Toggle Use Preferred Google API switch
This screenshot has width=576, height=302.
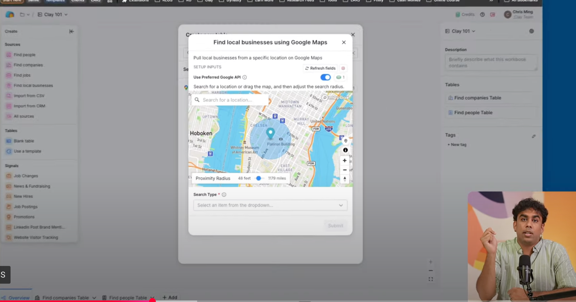(325, 77)
